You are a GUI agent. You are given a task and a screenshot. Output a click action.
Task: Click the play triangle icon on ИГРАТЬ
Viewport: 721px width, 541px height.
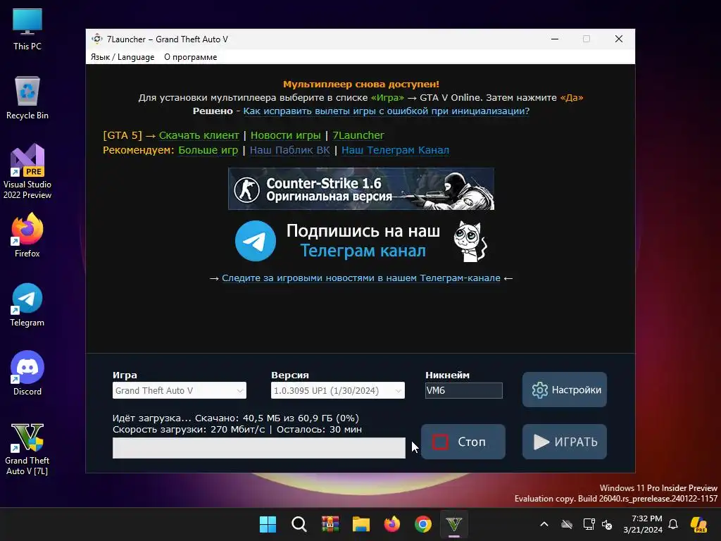coord(541,442)
